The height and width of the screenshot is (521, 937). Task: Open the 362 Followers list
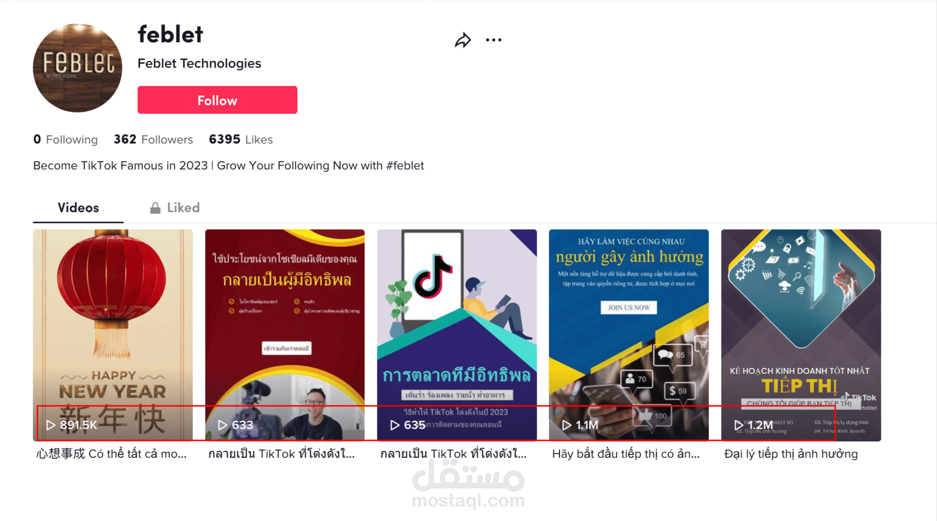coord(153,140)
